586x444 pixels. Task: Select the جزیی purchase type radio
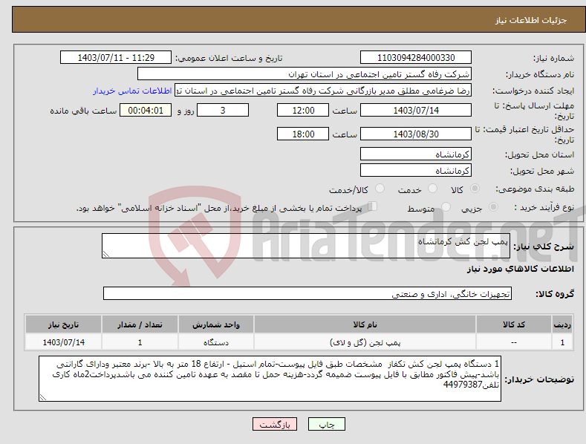493,207
